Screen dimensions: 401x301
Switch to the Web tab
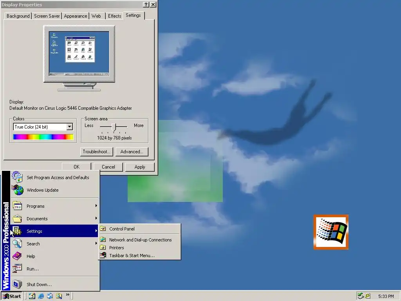tap(96, 16)
